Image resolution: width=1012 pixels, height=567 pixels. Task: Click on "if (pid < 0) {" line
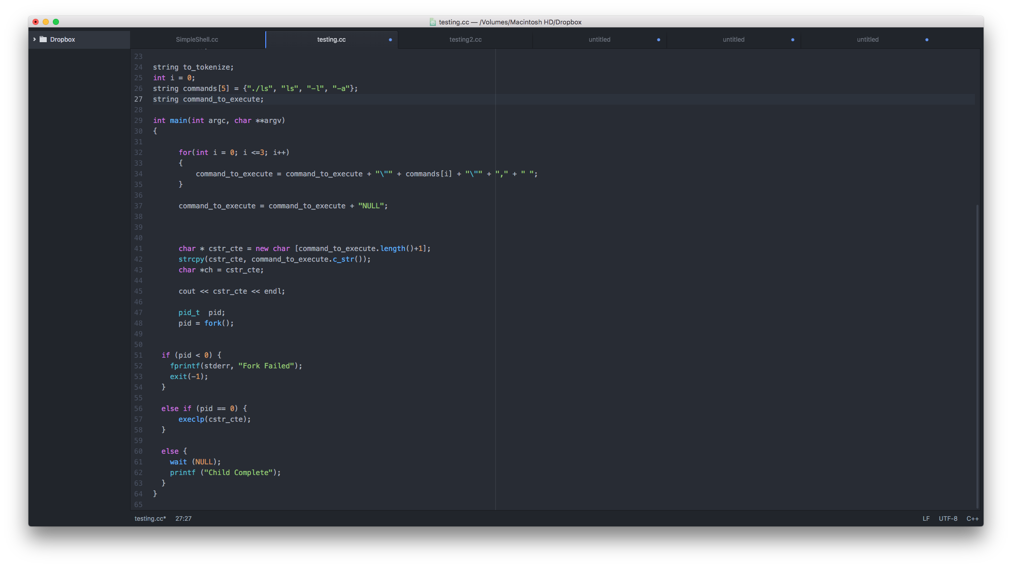(192, 355)
